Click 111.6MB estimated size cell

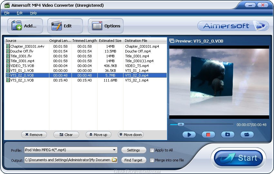coord(111,80)
